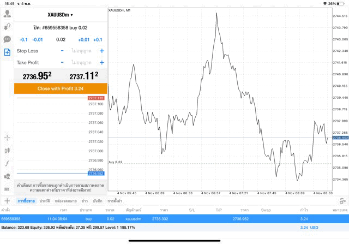
Task: Open the objects shapes icon in sidebar
Action: pyautogui.click(x=7, y=176)
